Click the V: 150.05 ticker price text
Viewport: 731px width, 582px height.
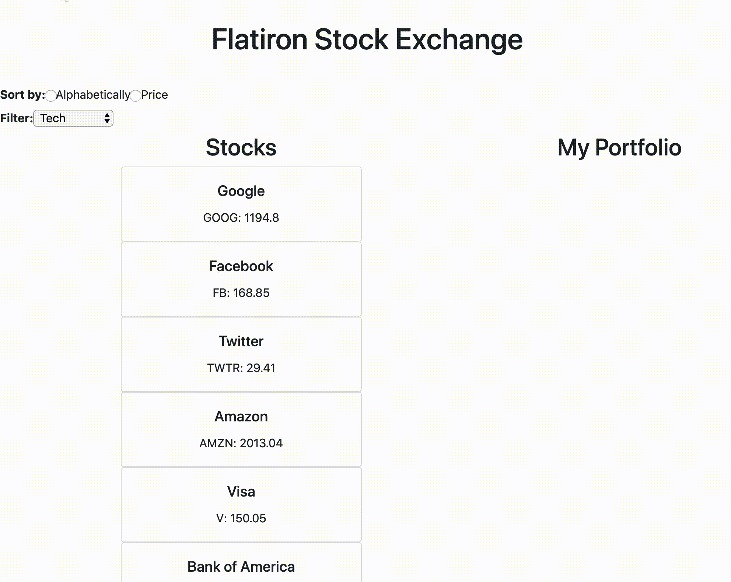pos(241,518)
